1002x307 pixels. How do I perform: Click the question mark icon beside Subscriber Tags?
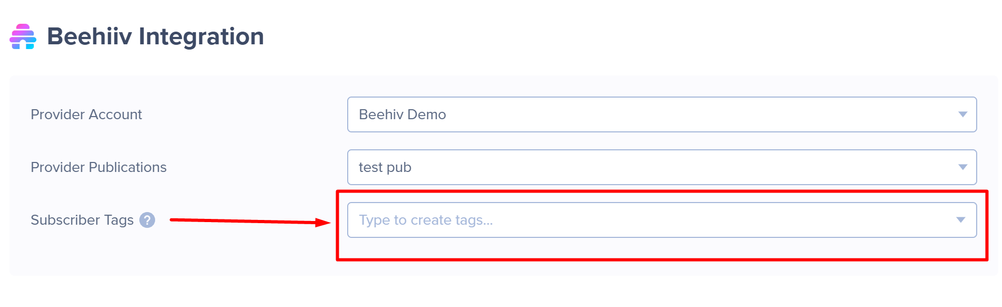[x=147, y=220]
